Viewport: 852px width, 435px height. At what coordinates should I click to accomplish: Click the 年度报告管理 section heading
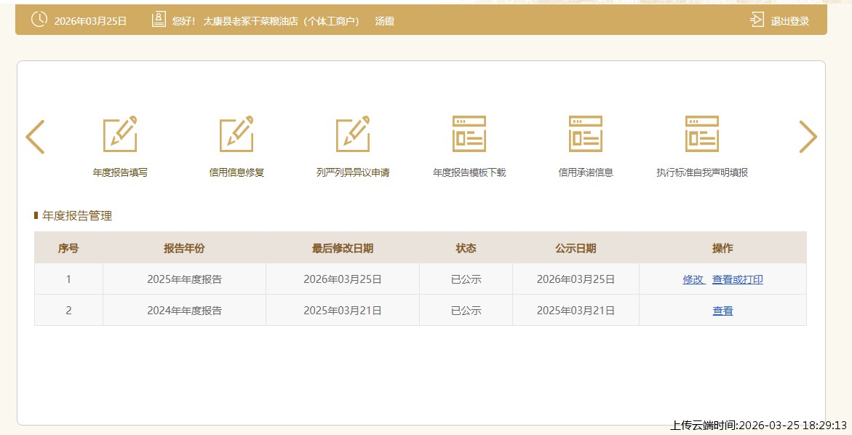pyautogui.click(x=77, y=216)
